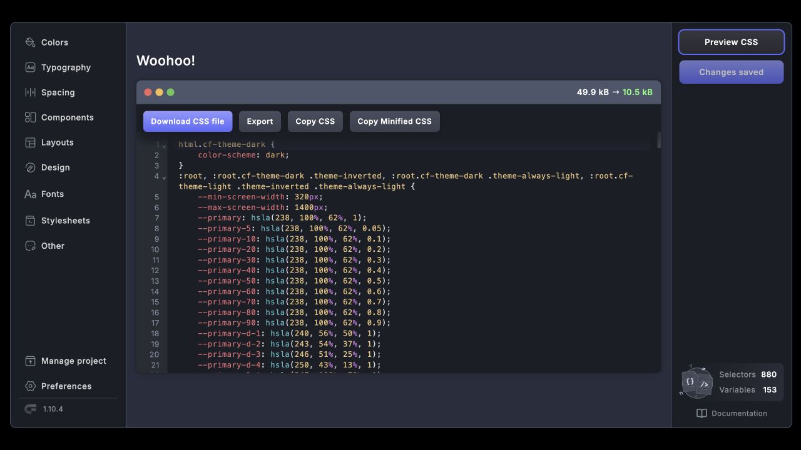The width and height of the screenshot is (801, 450).
Task: Collapse the code fold arrow at line 4
Action: tap(164, 178)
